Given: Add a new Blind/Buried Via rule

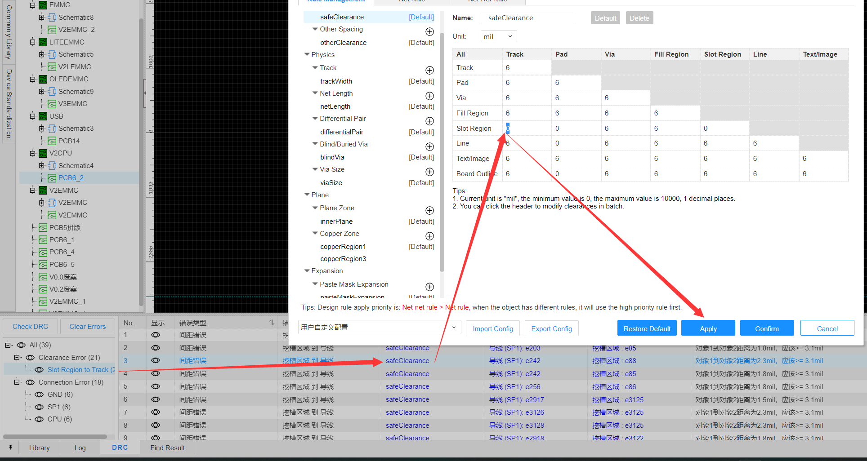Looking at the screenshot, I should click(429, 146).
